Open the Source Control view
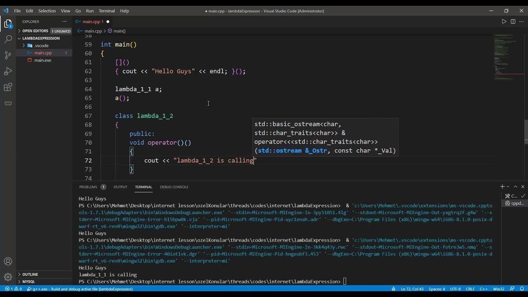Viewport: 528px width, 297px height. (x=8, y=55)
